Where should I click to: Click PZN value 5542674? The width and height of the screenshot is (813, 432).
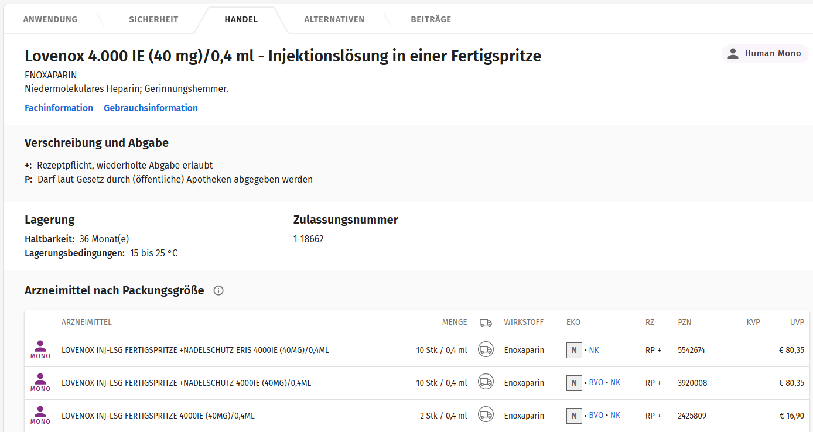(x=691, y=351)
